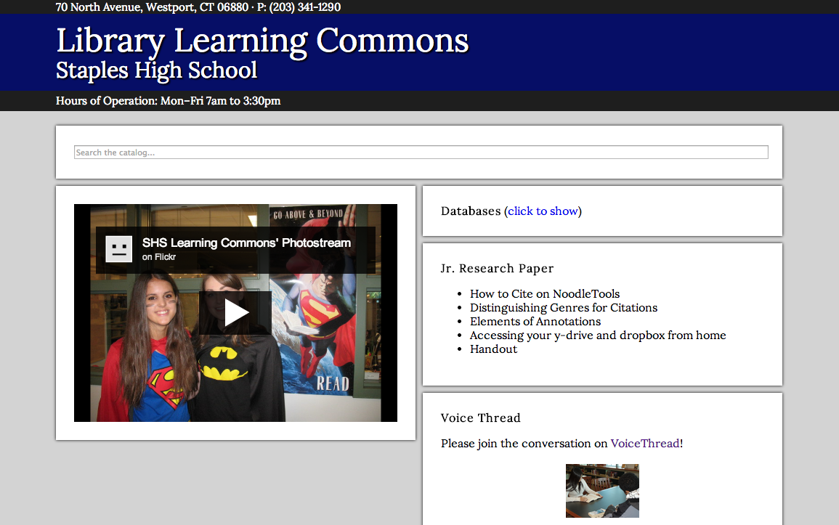The width and height of the screenshot is (839, 525).
Task: Click the 'Voice Thread' heading
Action: (x=480, y=418)
